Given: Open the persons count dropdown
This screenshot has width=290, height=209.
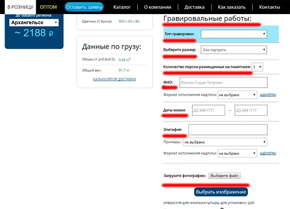Looking at the screenshot, I should 258,67.
